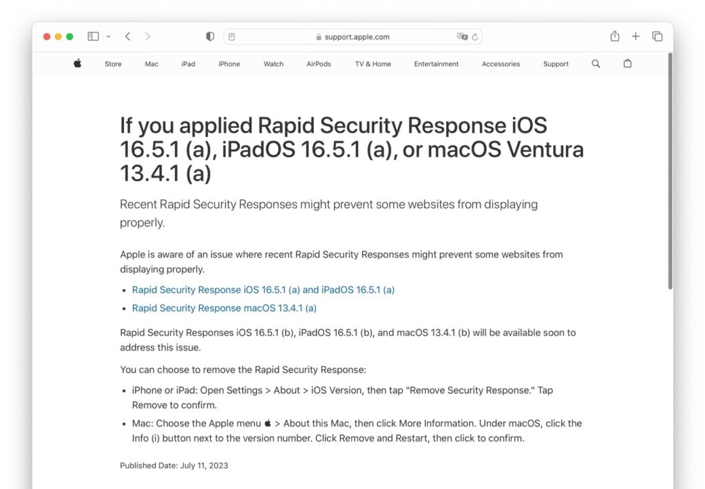This screenshot has width=705, height=489.
Task: Open the back navigation arrow
Action: 128,36
